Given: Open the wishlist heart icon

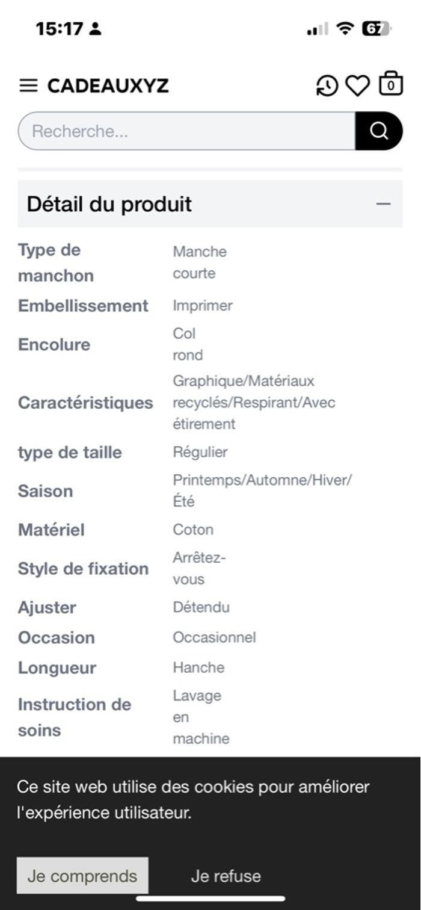Looking at the screenshot, I should [357, 86].
